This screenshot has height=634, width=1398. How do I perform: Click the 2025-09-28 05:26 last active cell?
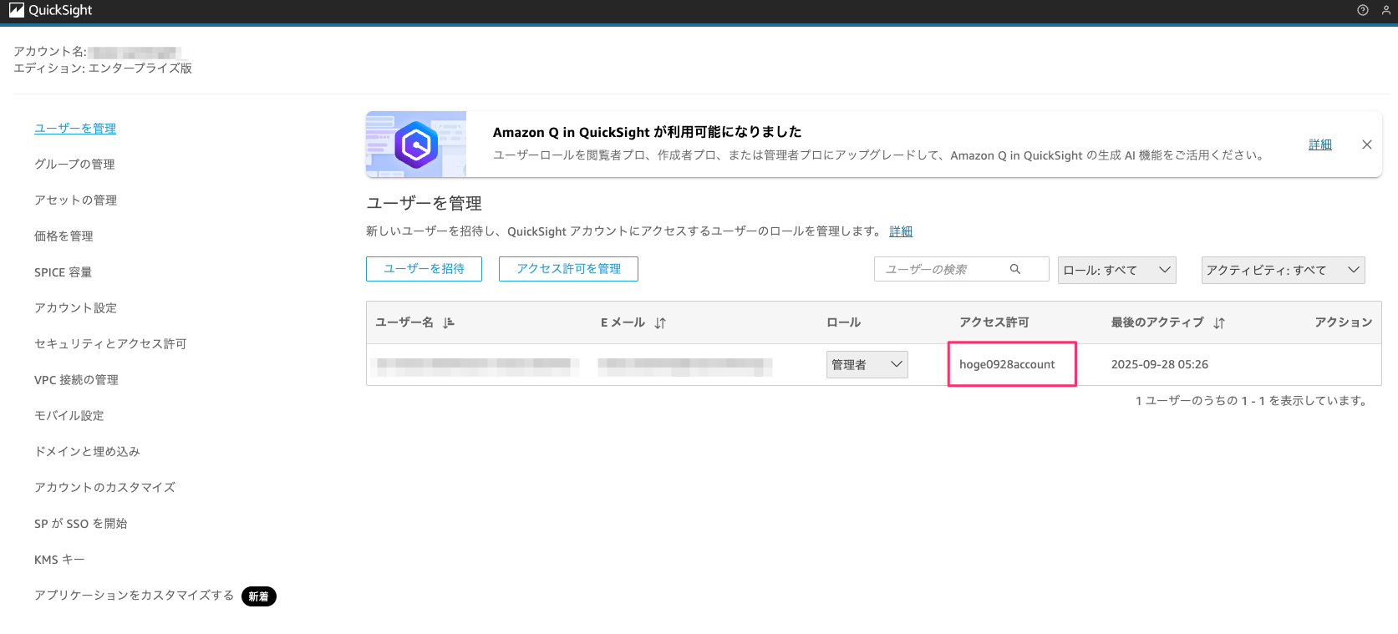coord(1160,364)
